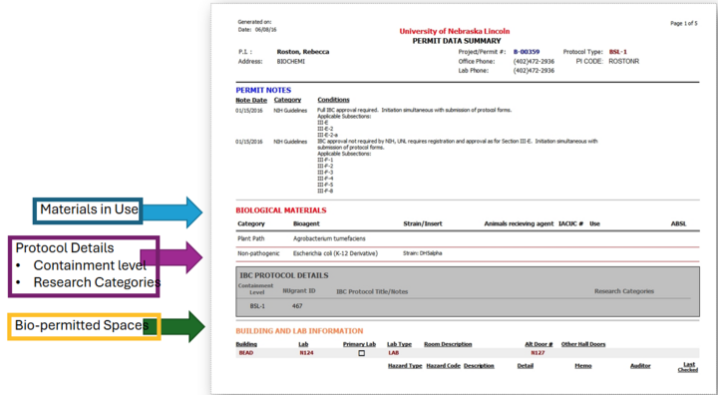The width and height of the screenshot is (718, 395).
Task: Click the BUILDING AND LAB INFORMATION heading
Action: coord(299,331)
